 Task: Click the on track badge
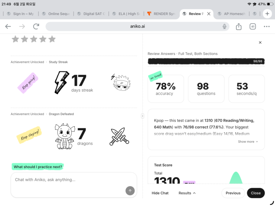(x=156, y=76)
